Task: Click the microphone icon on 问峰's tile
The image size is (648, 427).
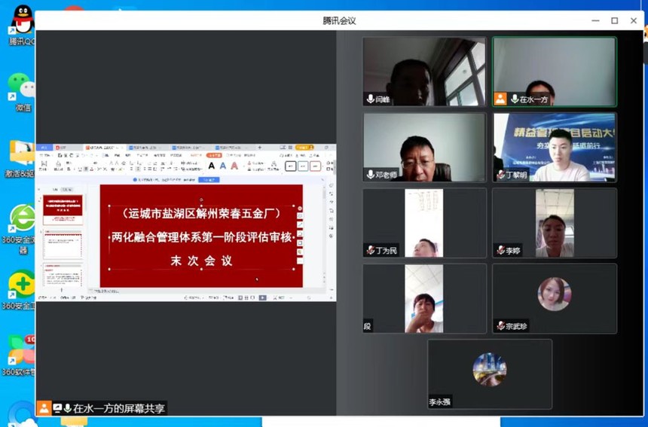Action: pyautogui.click(x=371, y=99)
